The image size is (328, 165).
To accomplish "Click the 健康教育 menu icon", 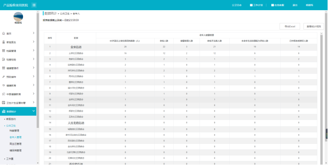I will pos(4,86).
